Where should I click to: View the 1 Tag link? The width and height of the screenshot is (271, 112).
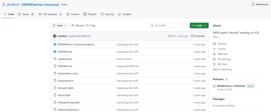pos(91,25)
